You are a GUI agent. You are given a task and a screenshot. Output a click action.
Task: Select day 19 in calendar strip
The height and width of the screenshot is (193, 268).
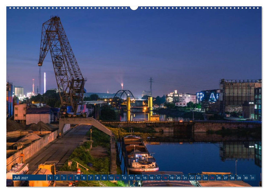point(172,178)
